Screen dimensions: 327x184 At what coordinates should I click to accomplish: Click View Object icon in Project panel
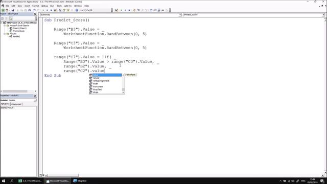(6, 18)
